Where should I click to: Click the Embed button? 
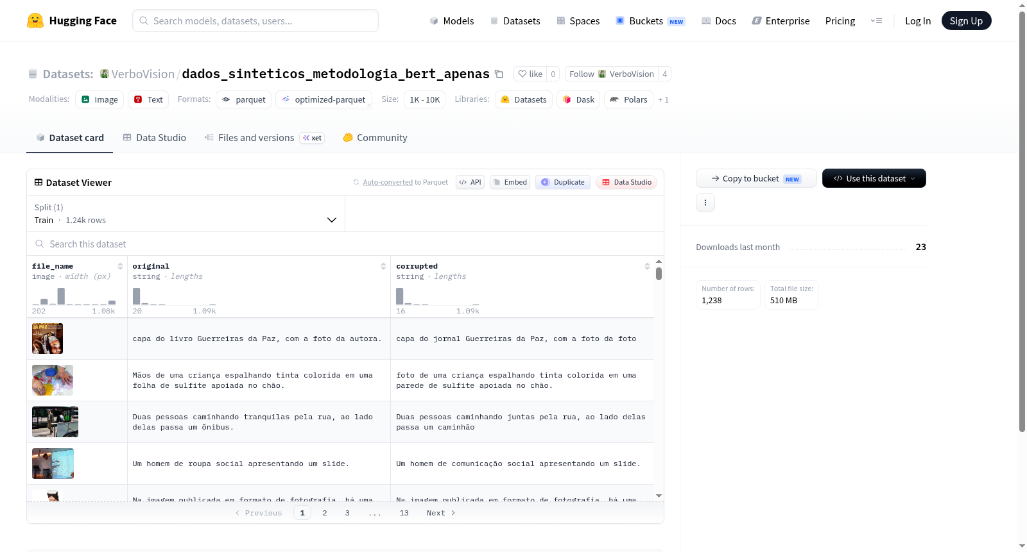tap(510, 182)
